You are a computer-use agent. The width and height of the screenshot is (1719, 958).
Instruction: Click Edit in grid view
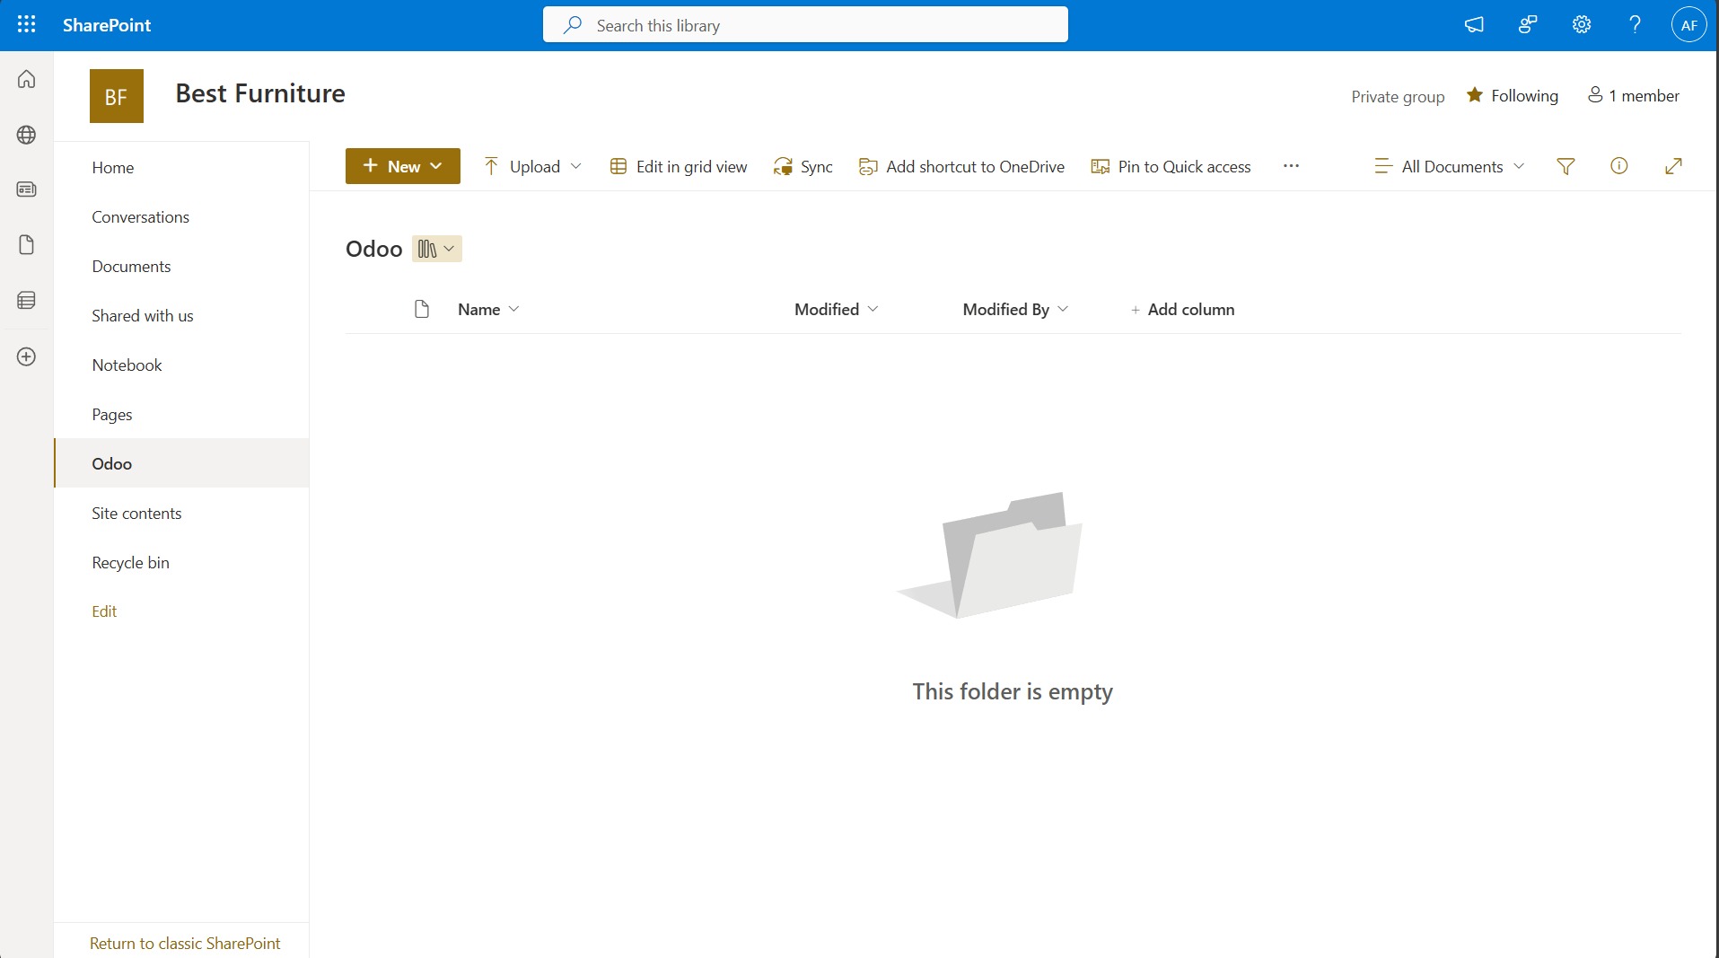(x=679, y=166)
